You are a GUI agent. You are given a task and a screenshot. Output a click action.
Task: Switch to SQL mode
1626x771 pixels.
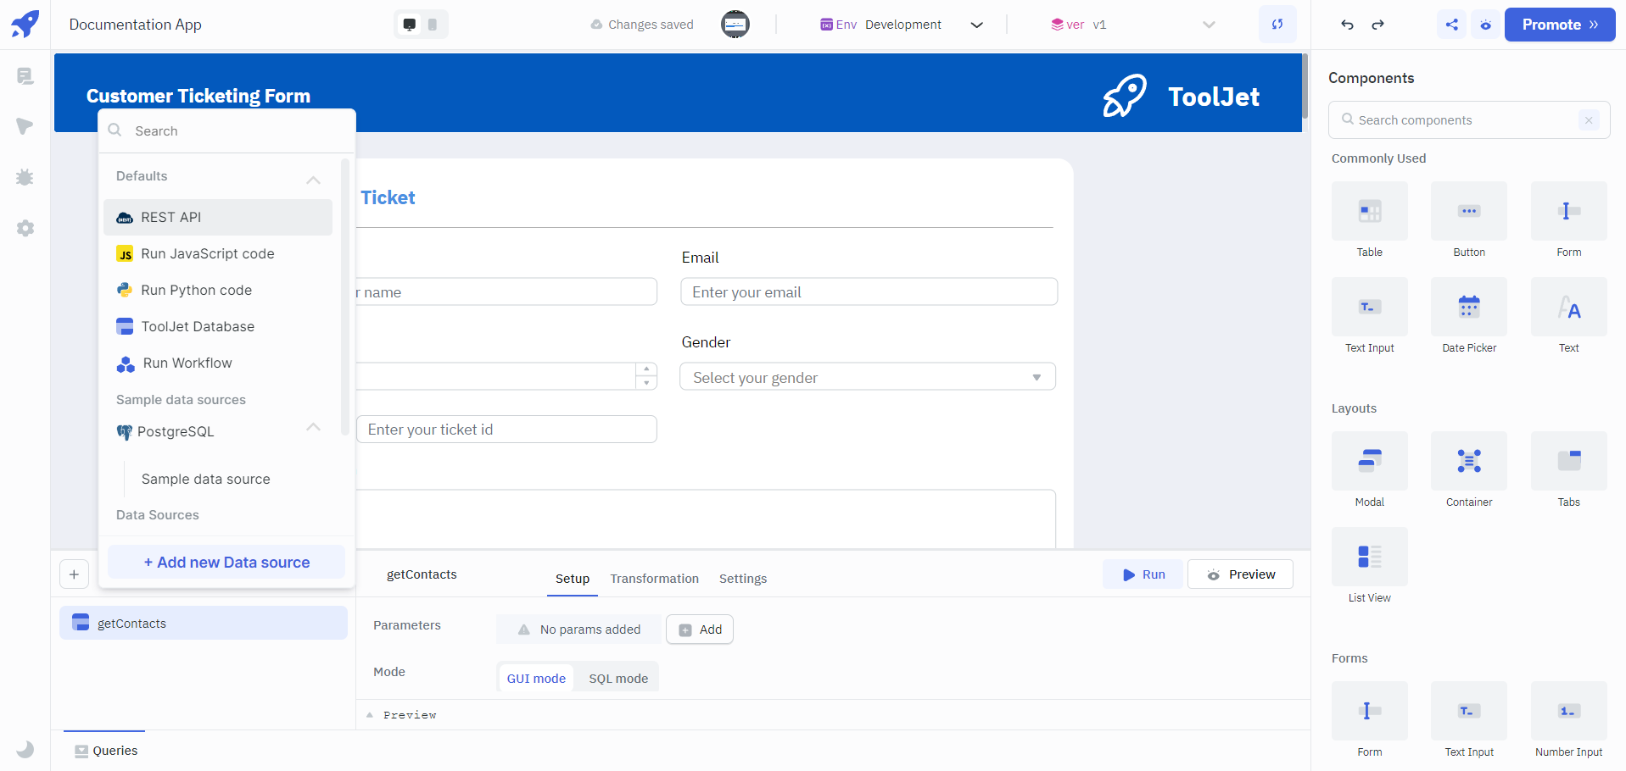[x=618, y=679]
